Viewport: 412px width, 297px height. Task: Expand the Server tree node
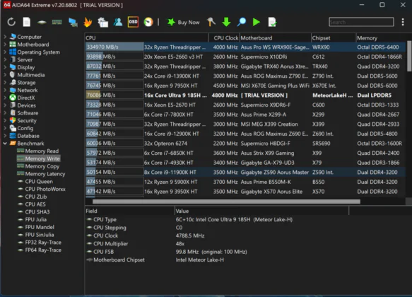(x=5, y=59)
